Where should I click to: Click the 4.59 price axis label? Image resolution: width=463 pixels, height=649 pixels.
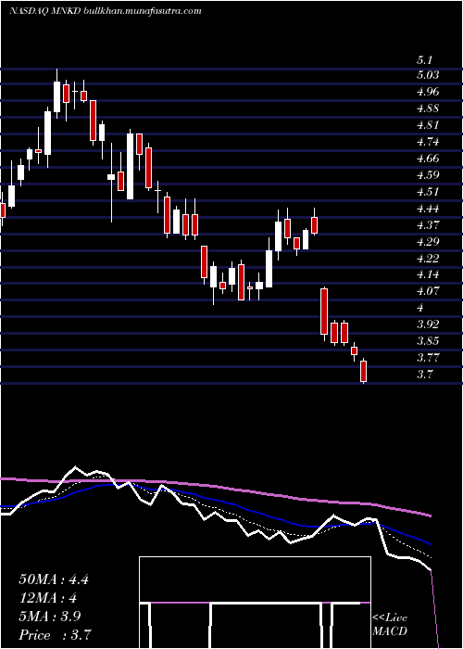428,174
